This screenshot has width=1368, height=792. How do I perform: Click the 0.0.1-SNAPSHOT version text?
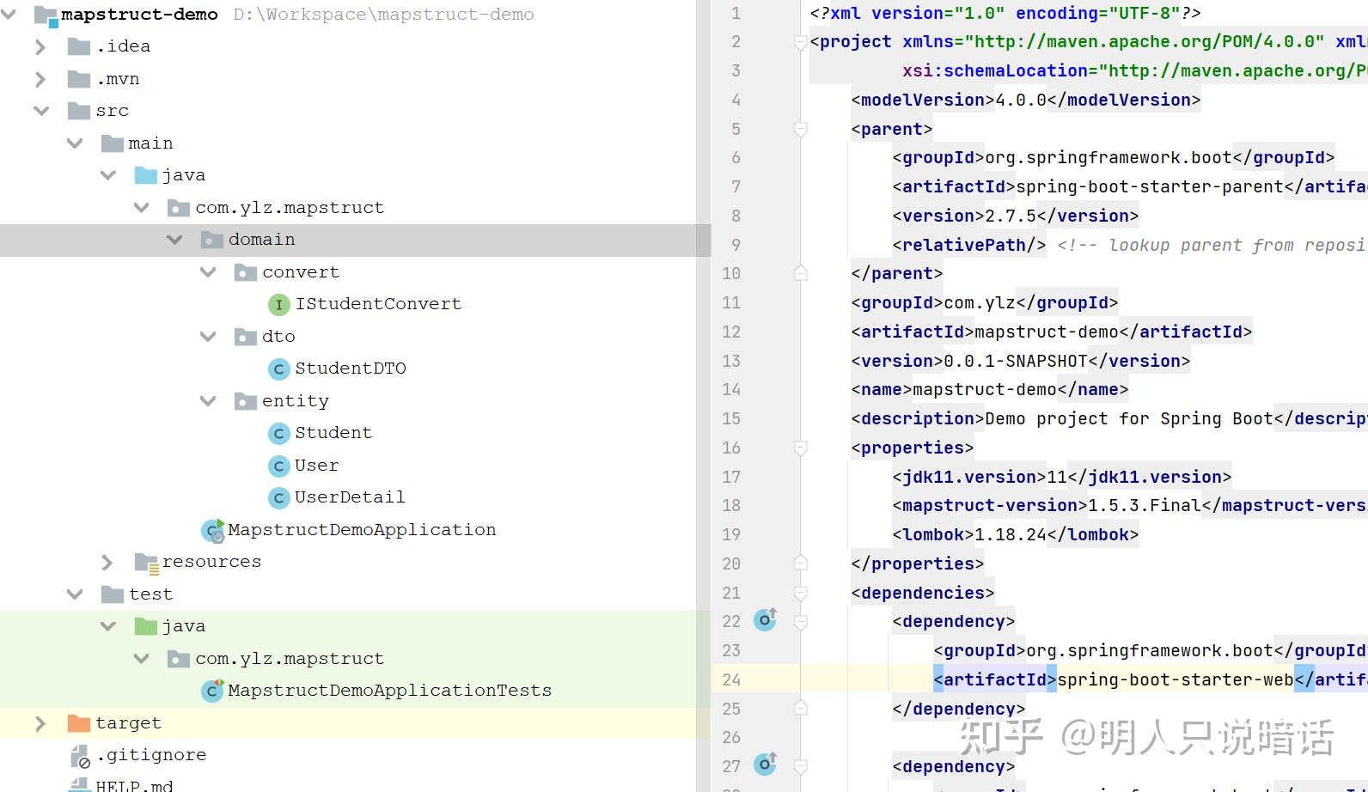point(1016,361)
